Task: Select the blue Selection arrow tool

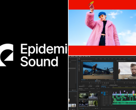Action: [79, 62]
